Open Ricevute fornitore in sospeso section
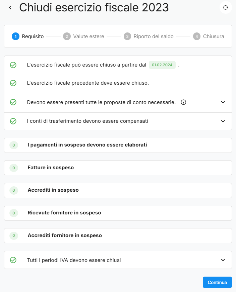The width and height of the screenshot is (236, 292). point(64,213)
